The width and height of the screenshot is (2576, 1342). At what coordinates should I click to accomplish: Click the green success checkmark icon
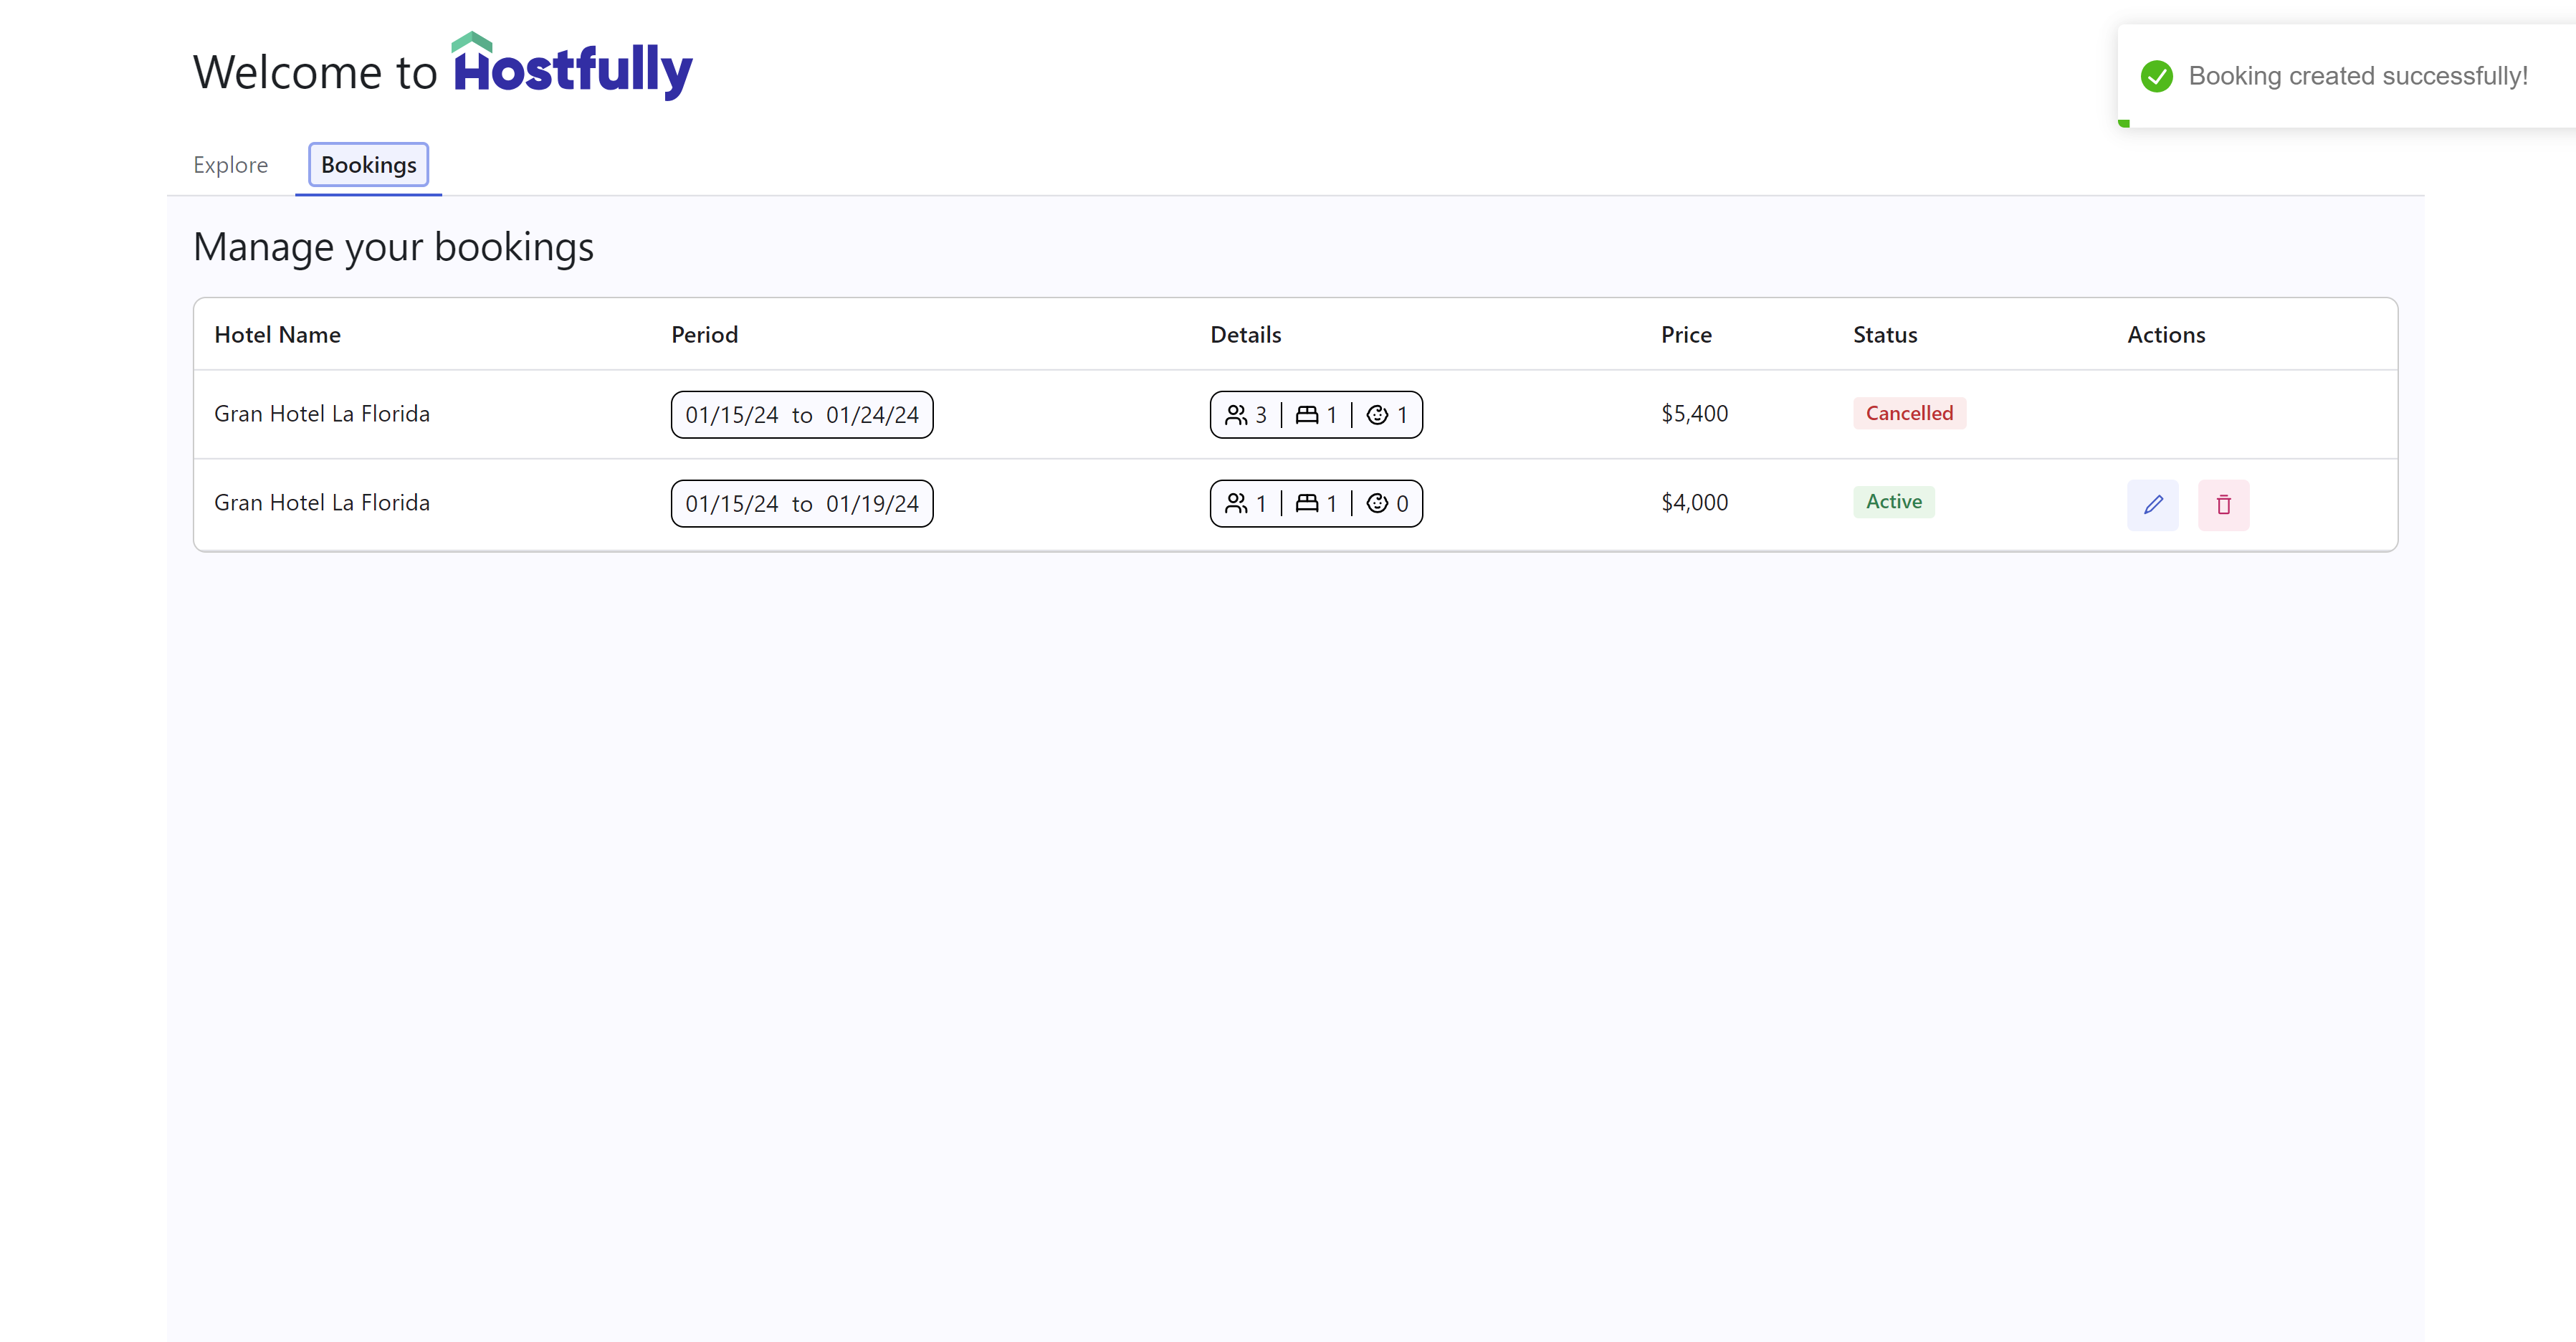pyautogui.click(x=2156, y=76)
